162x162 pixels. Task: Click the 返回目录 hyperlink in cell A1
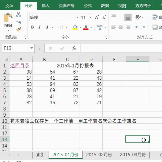20,65
